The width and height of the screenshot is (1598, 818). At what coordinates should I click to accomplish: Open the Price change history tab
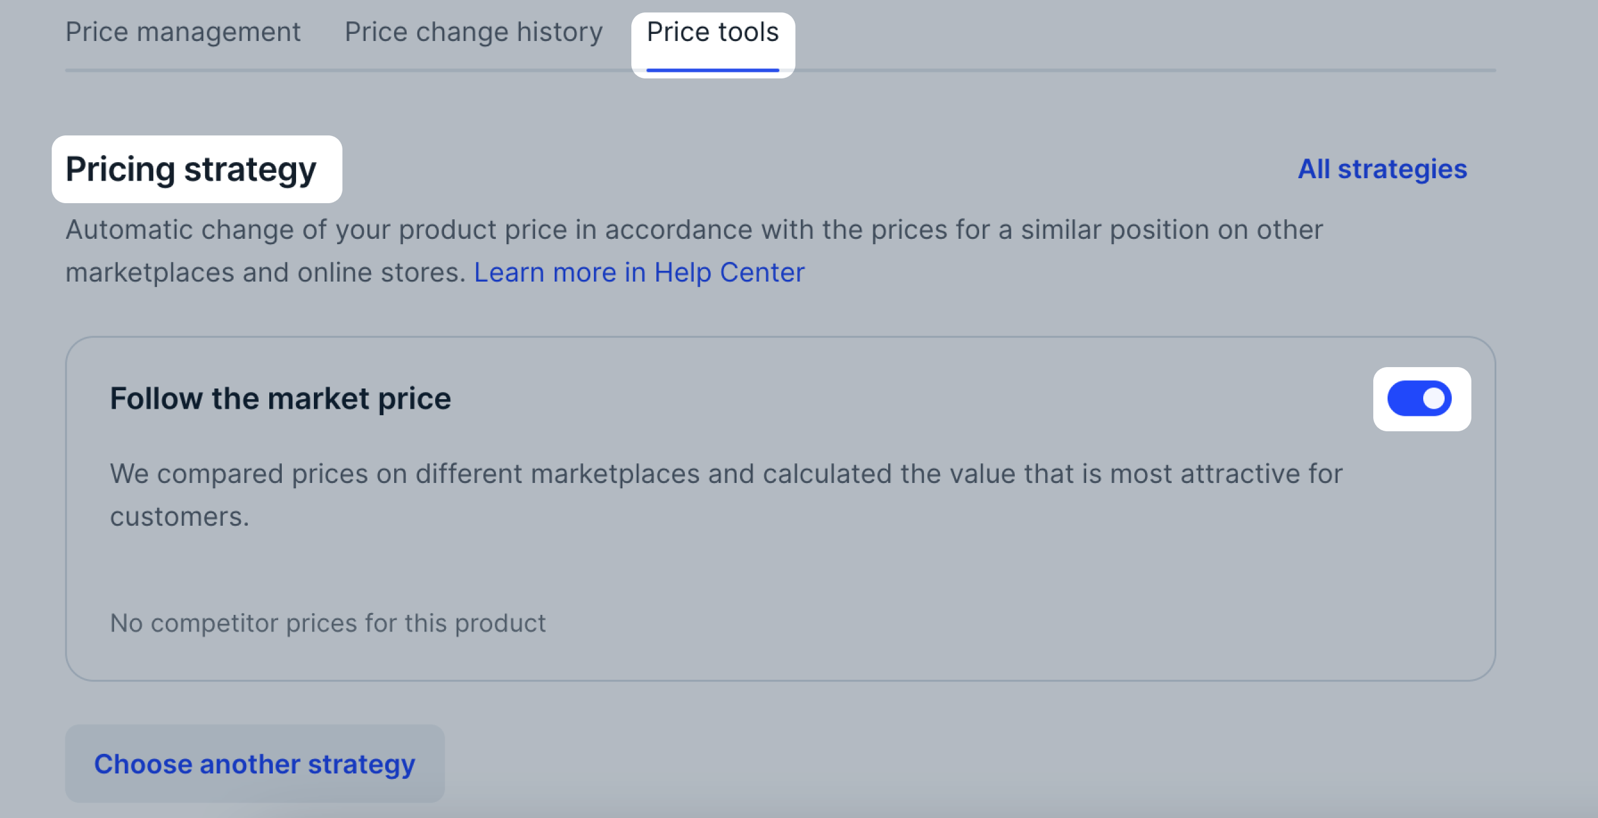click(x=473, y=32)
